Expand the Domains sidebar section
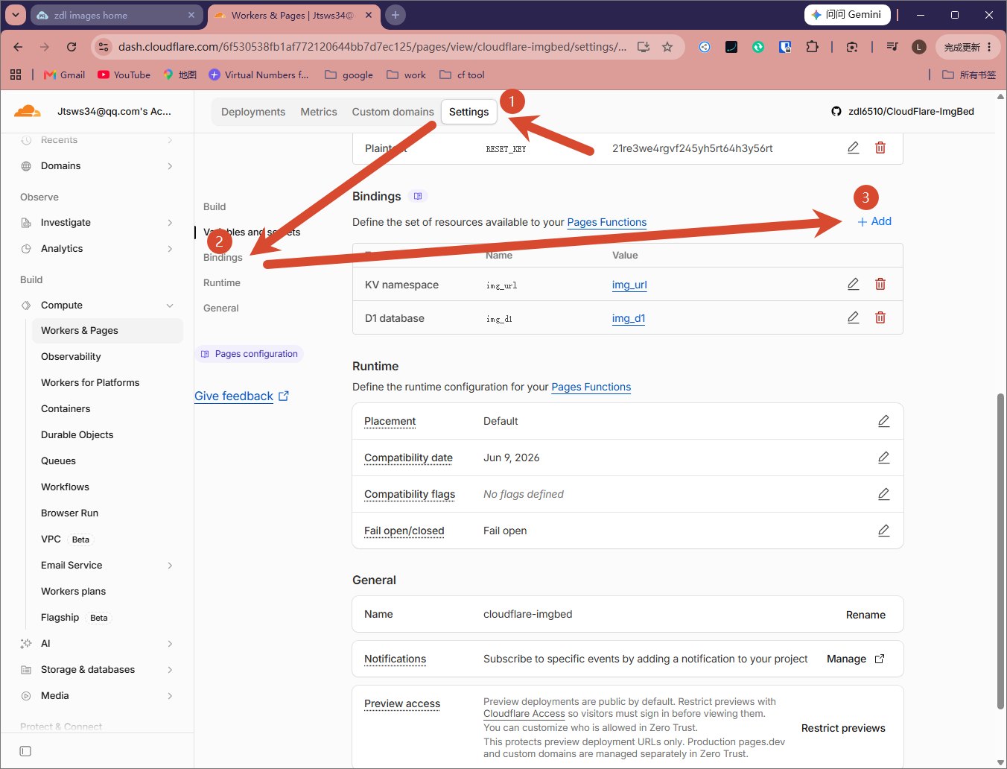 (x=170, y=166)
